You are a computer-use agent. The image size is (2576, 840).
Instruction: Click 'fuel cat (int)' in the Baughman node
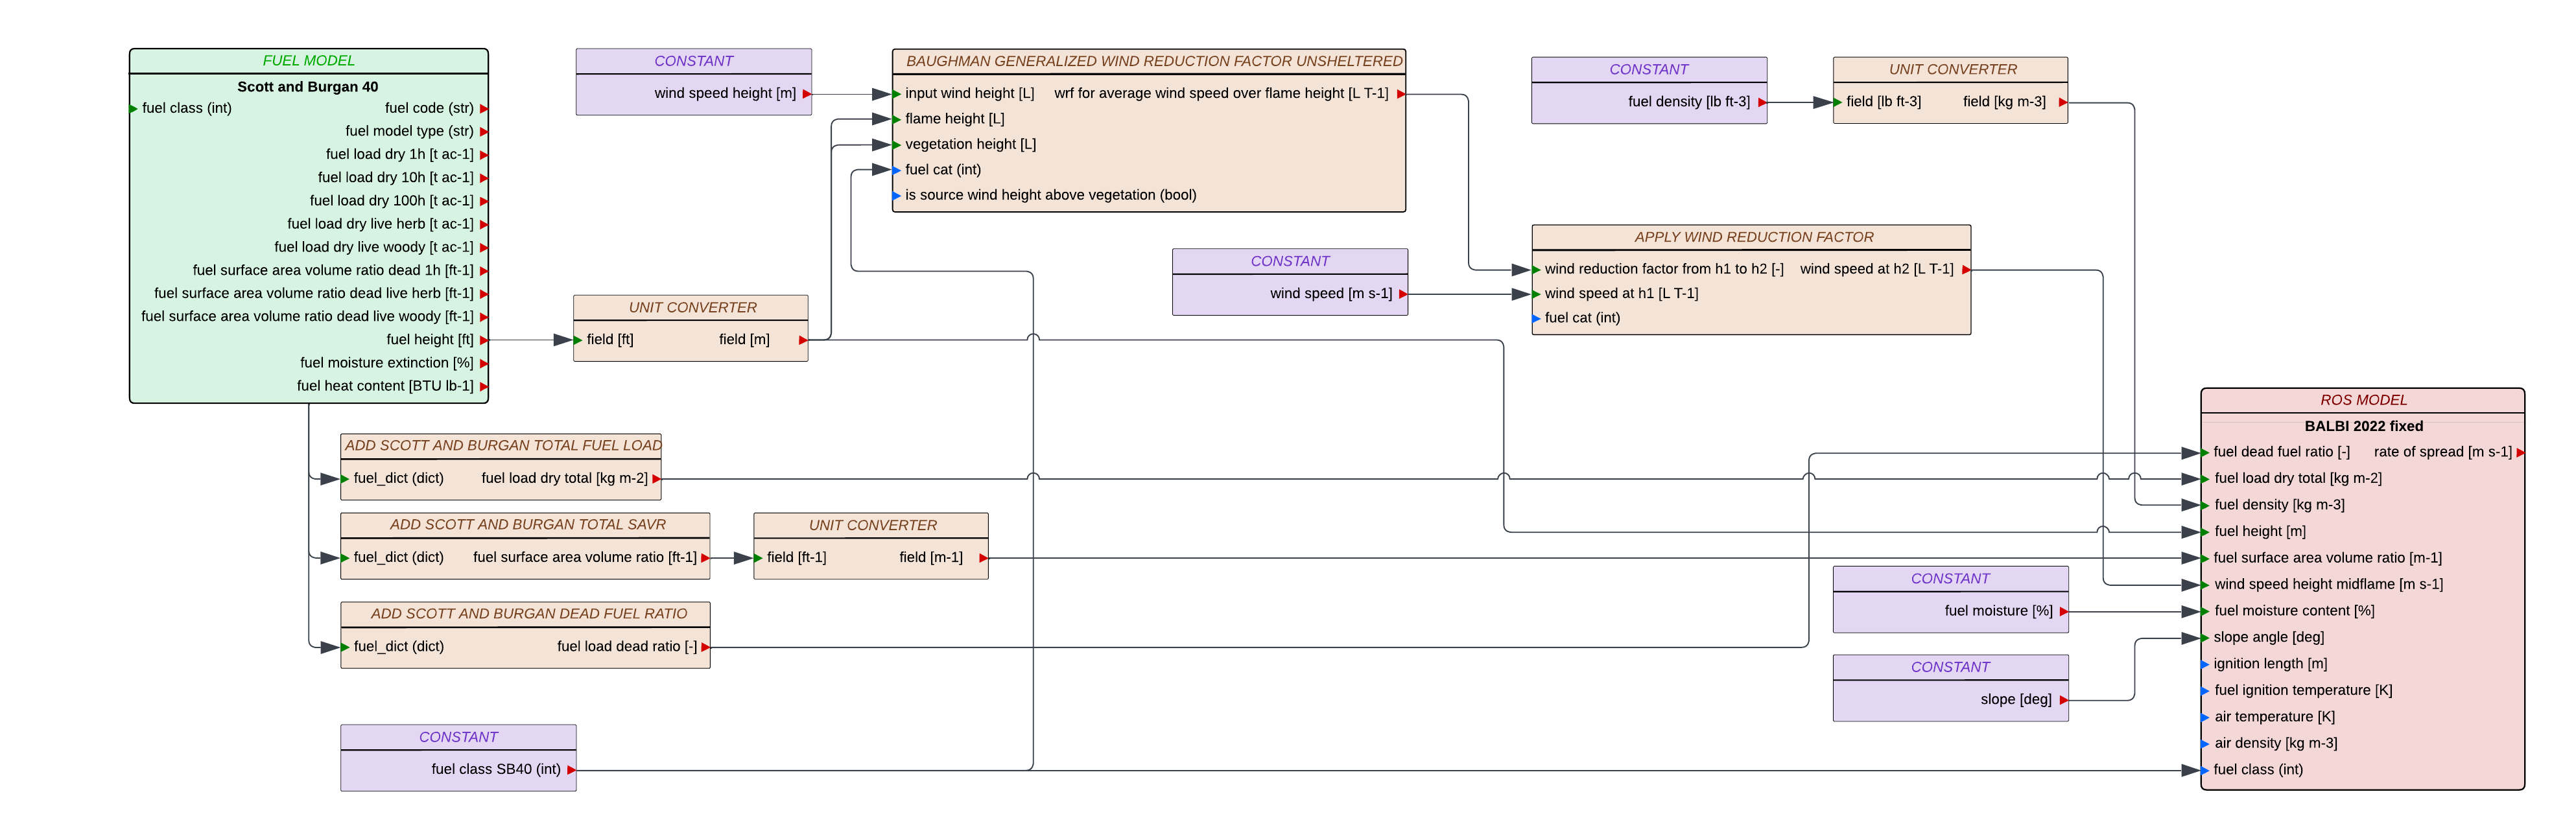click(x=943, y=170)
